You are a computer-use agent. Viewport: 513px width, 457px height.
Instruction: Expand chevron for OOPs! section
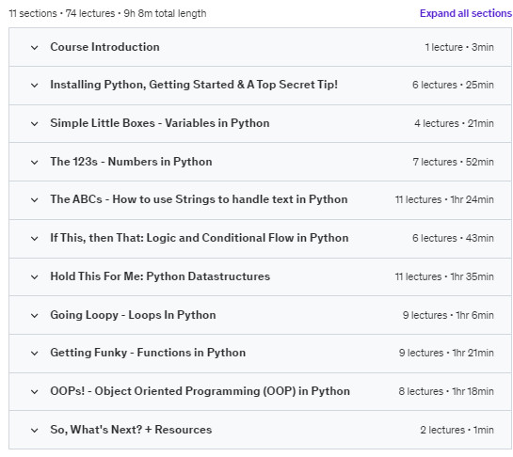point(34,392)
